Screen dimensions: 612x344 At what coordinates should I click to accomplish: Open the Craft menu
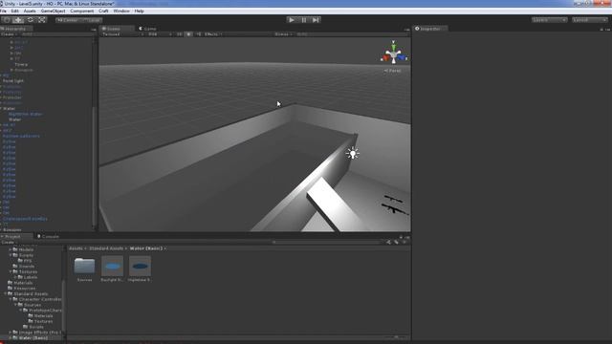[103, 11]
